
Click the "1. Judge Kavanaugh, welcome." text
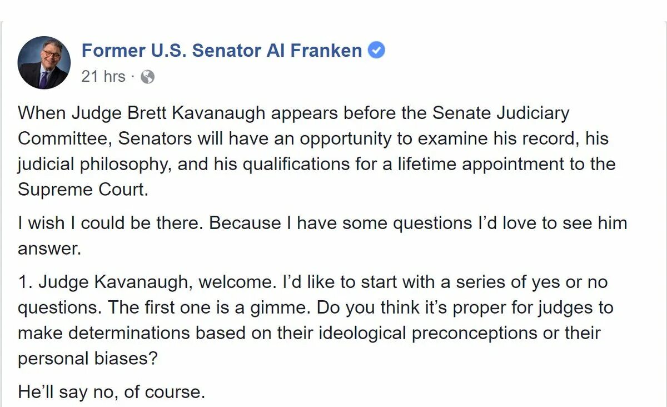click(147, 282)
